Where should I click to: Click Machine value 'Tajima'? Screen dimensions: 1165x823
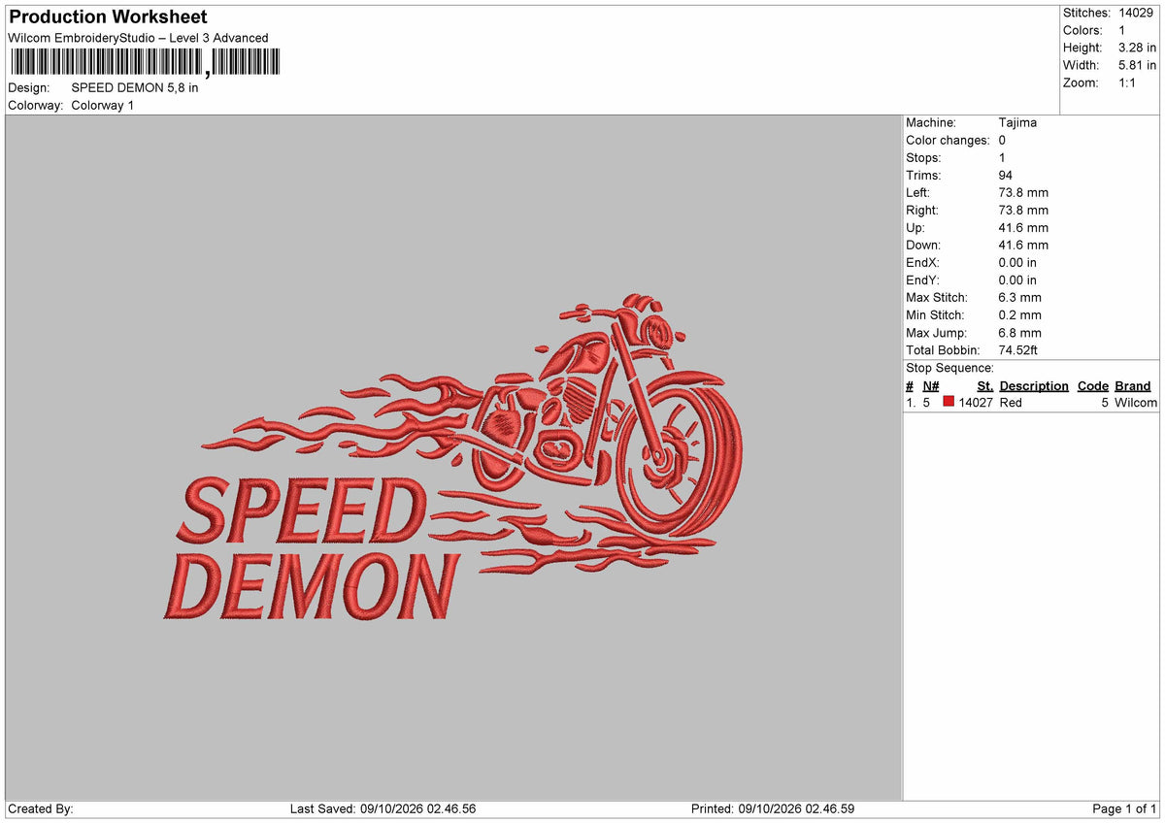click(x=1017, y=123)
